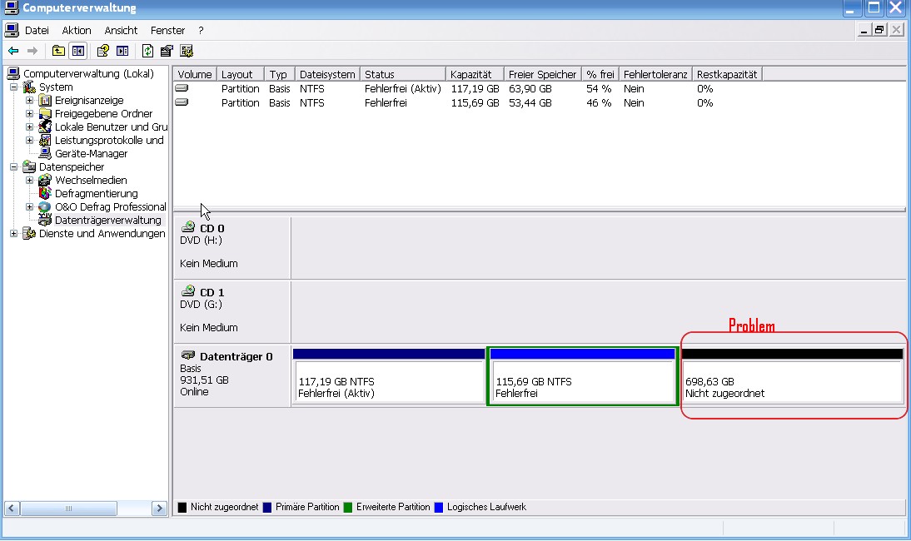The width and height of the screenshot is (911, 541).
Task: Sort by the Restkapazität column header
Action: click(x=727, y=74)
